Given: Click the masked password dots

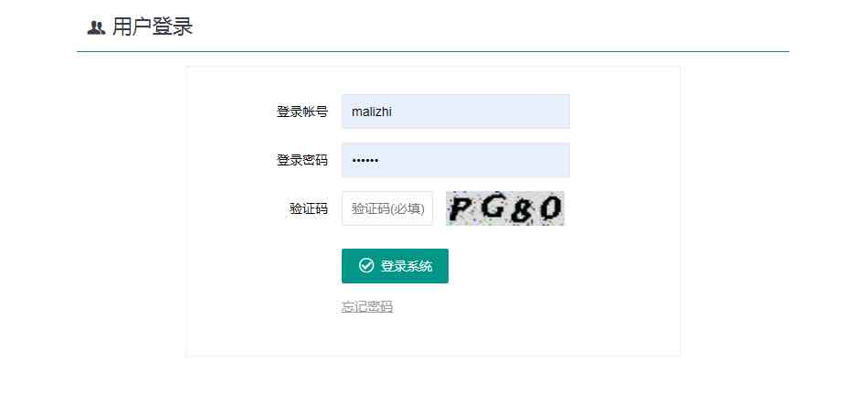Looking at the screenshot, I should tap(365, 160).
